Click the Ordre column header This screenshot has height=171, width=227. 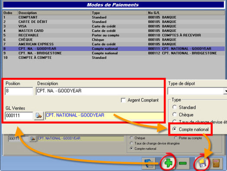(10, 13)
